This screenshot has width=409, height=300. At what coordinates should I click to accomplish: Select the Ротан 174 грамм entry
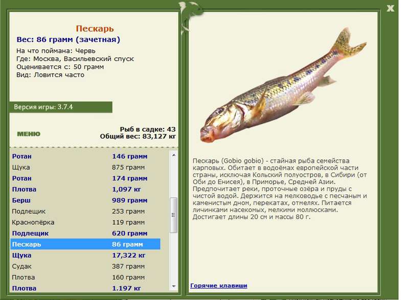coord(85,178)
